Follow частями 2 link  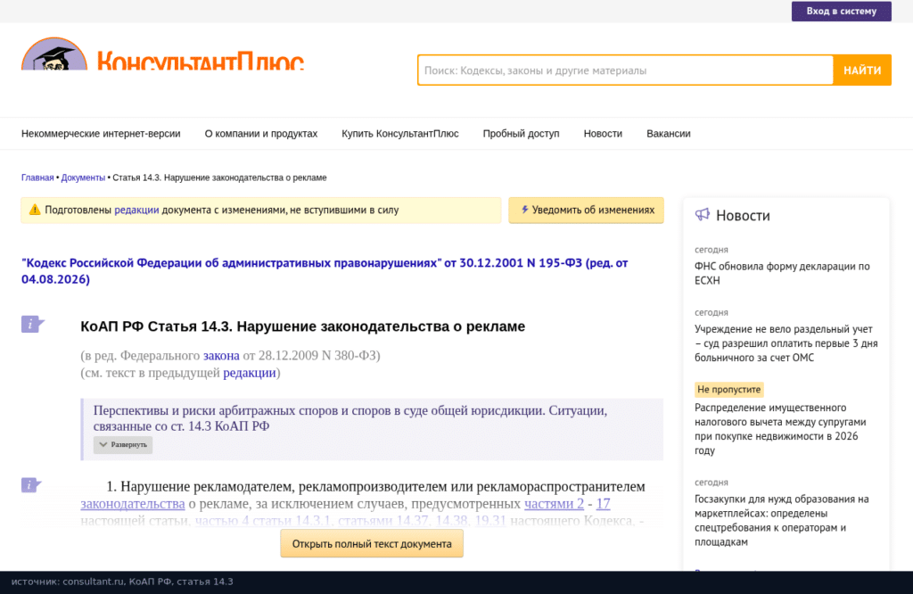pyautogui.click(x=554, y=504)
